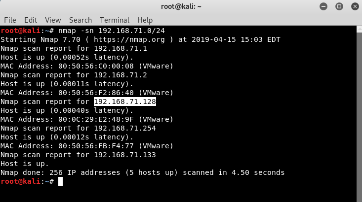Open the Search menu

(x=80, y=20)
